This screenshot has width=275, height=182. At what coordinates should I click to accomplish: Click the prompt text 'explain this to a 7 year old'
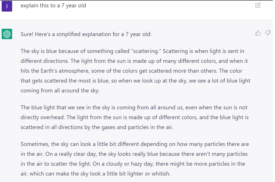(x=53, y=6)
